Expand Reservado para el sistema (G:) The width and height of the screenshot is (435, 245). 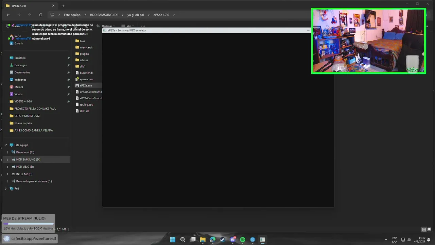click(x=7, y=181)
